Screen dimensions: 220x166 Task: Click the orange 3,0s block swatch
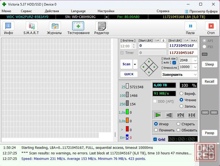pyautogui.click(x=127, y=120)
